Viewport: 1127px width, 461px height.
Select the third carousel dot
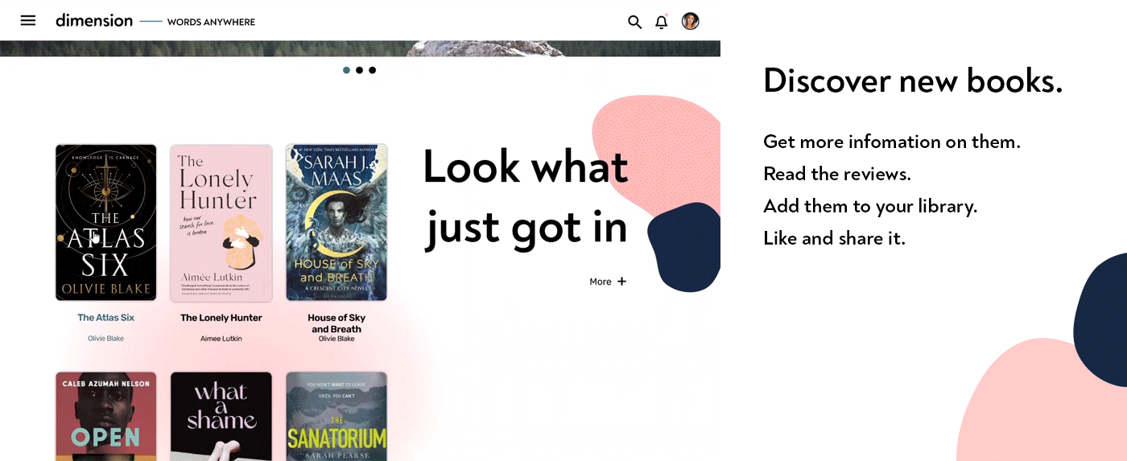(372, 70)
